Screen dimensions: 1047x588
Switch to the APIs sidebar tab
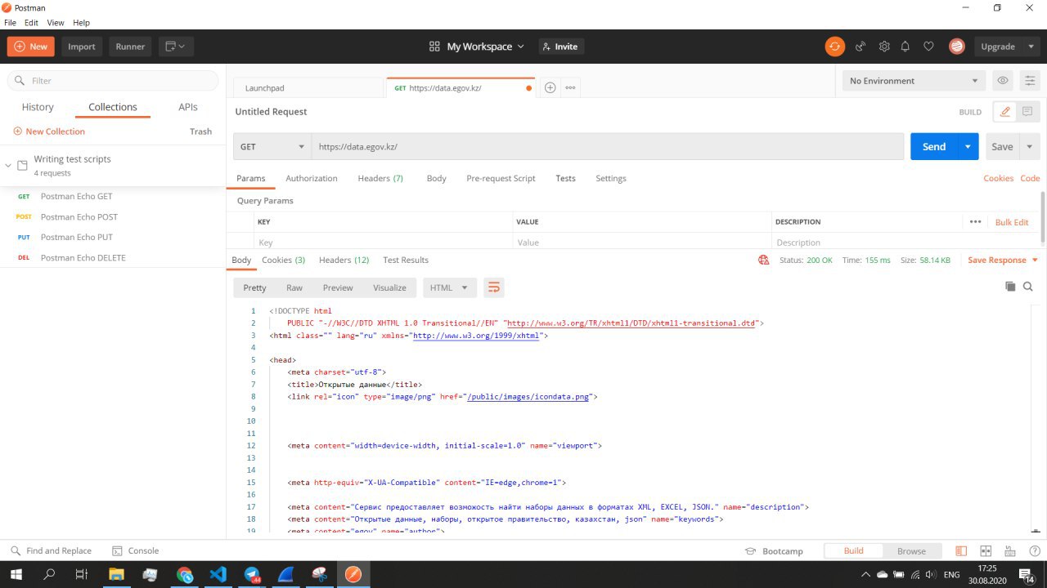point(188,107)
